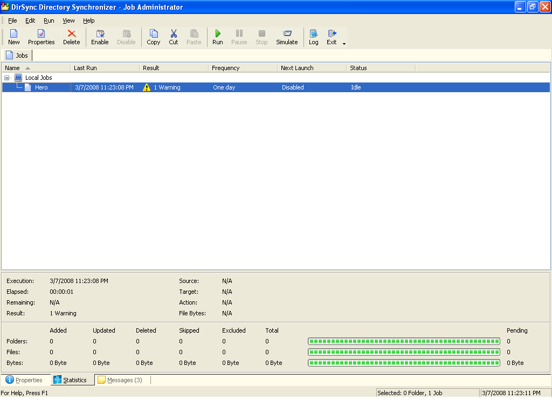Click the Stop toolbar icon

[261, 37]
